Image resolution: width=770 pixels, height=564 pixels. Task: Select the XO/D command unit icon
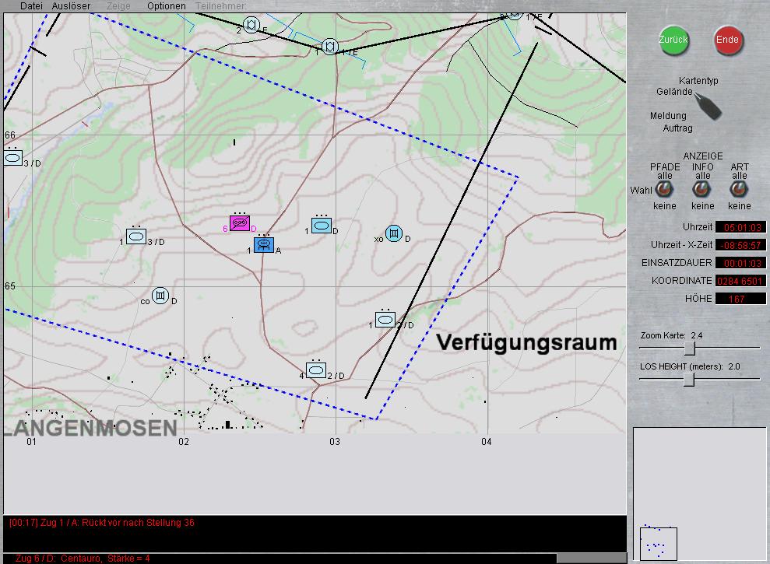[x=394, y=233]
